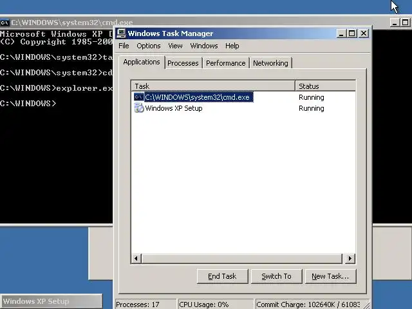Switch to the Applications tab
Screen dimensions: 412x309
pos(142,62)
